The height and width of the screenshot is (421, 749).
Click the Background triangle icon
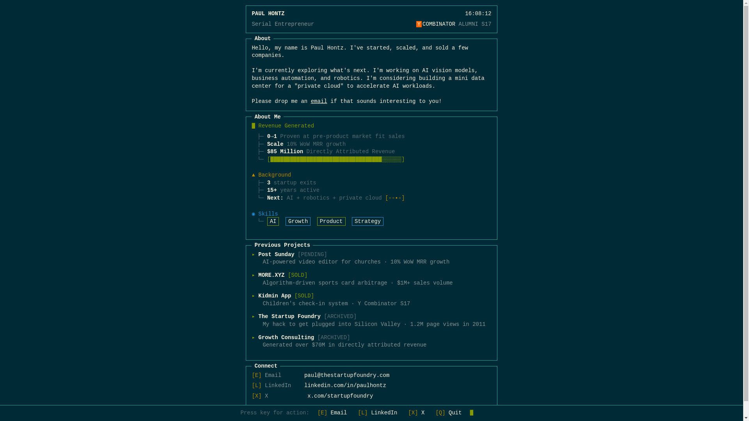[x=254, y=175]
